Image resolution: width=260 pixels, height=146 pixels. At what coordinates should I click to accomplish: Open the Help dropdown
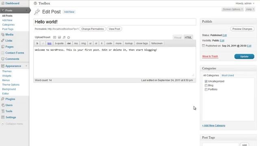tap(250, 9)
